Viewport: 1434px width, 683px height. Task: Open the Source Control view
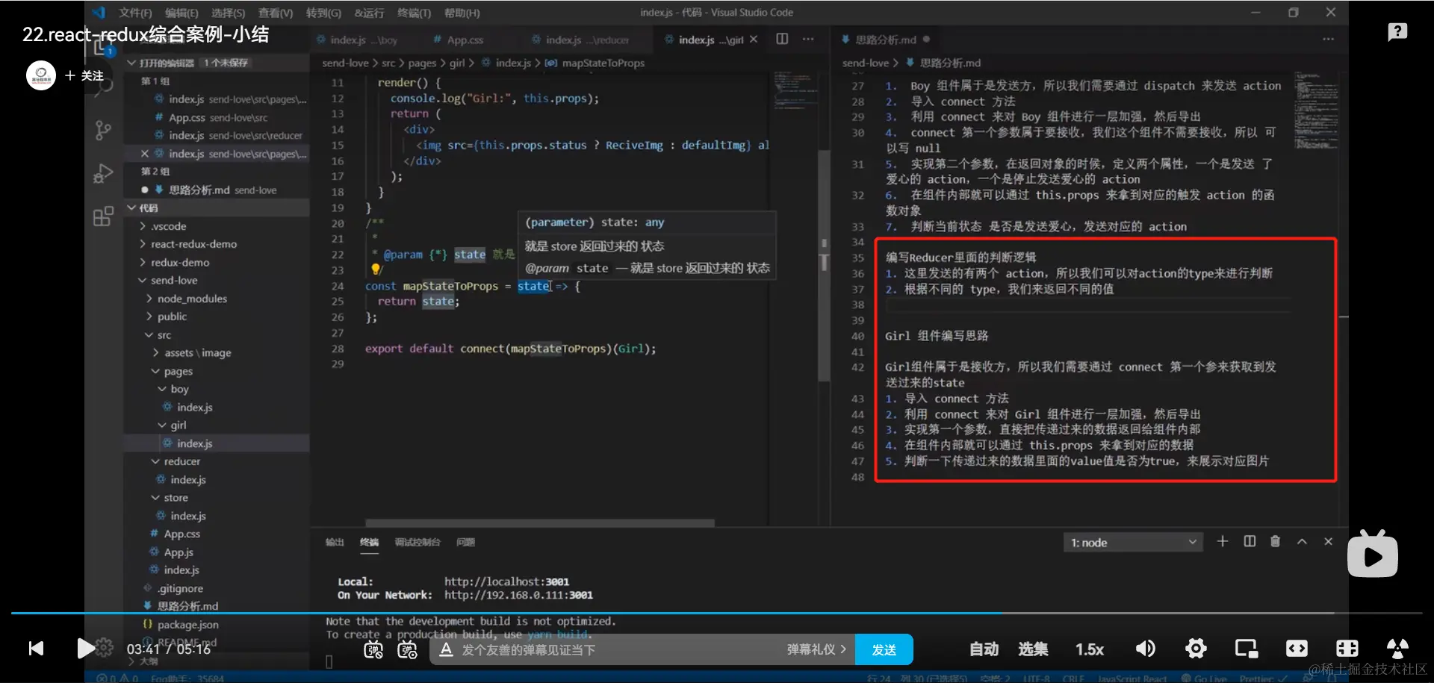tap(104, 131)
